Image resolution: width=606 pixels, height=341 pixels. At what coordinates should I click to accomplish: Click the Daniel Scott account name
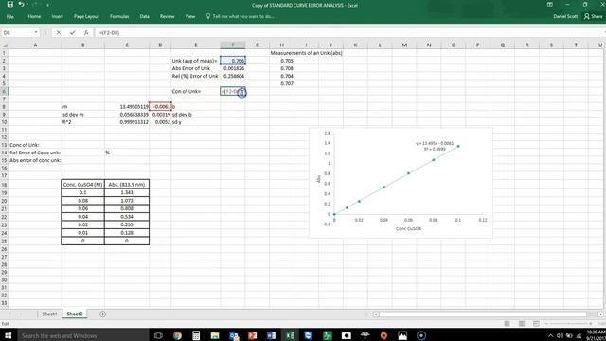pyautogui.click(x=565, y=17)
